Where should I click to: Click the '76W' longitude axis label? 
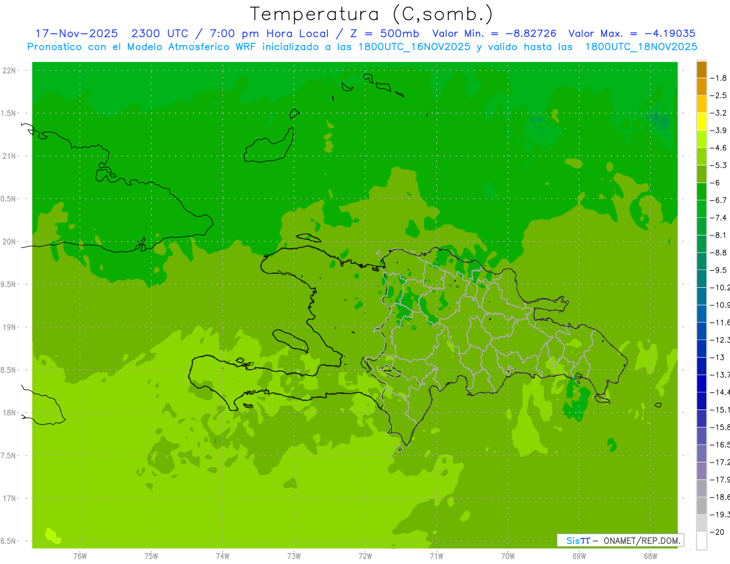[80, 556]
